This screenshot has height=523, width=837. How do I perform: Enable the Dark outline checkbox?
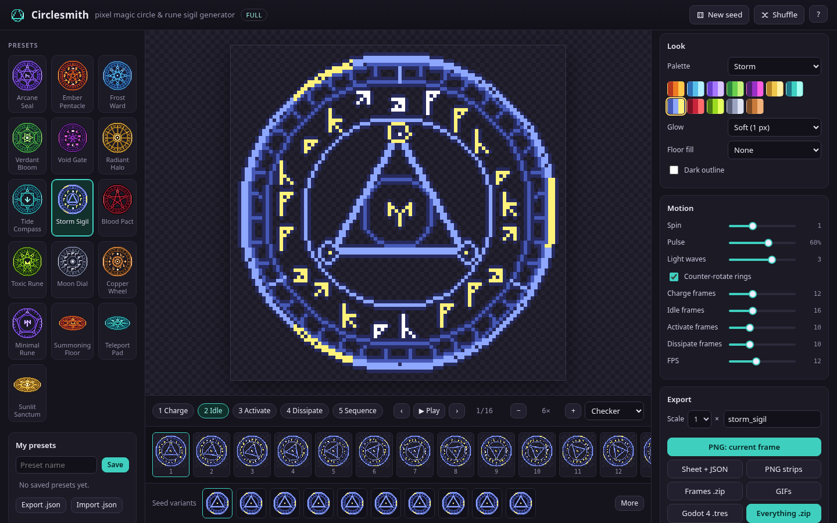[x=674, y=170]
